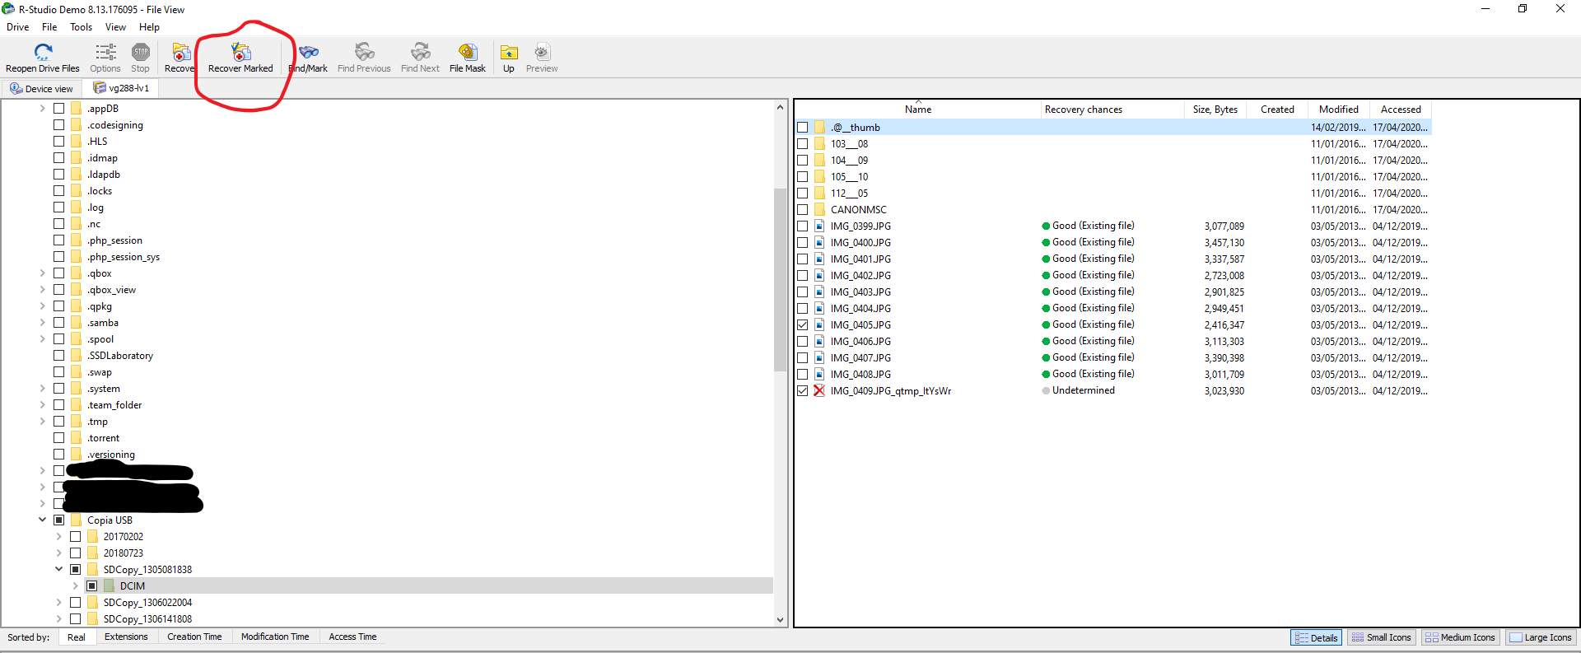Uncheck the IMG_0405.JPG file checkbox

(803, 325)
